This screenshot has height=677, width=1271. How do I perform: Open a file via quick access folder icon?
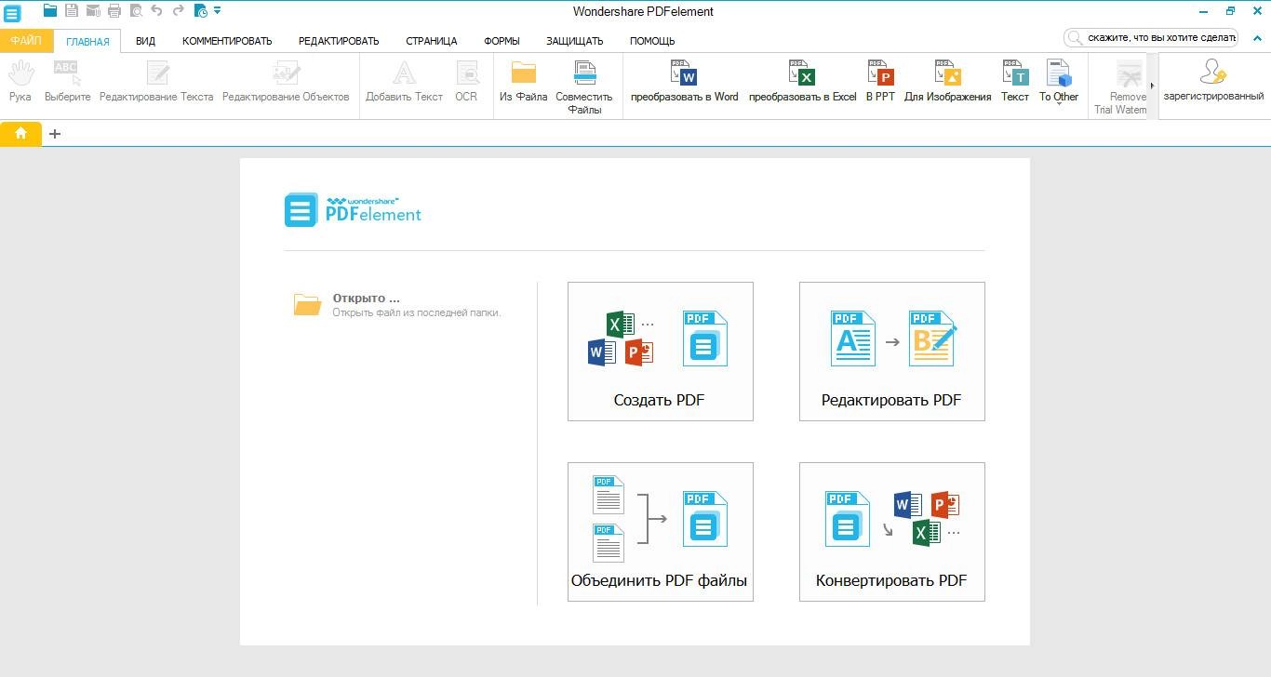coord(50,11)
